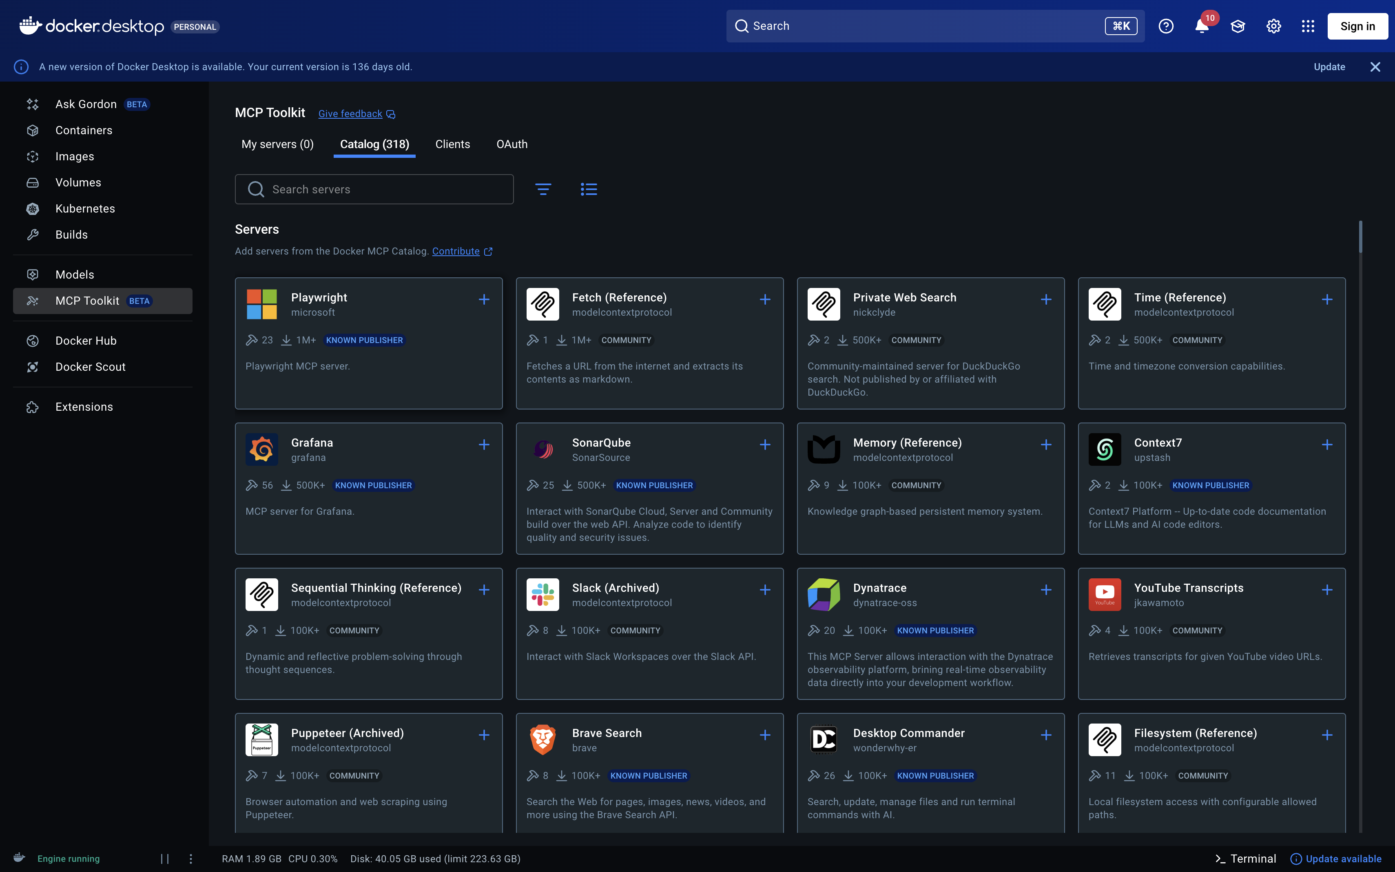Click Update in the version banner
Viewport: 1395px width, 872px height.
(1329, 67)
